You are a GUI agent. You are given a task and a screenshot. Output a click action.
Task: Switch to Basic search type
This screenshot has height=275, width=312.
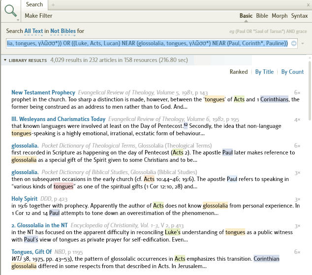246,16
